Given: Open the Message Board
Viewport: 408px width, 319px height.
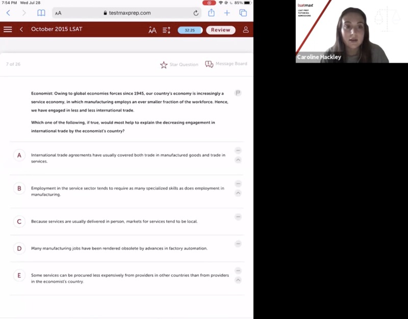Looking at the screenshot, I should coord(209,64).
